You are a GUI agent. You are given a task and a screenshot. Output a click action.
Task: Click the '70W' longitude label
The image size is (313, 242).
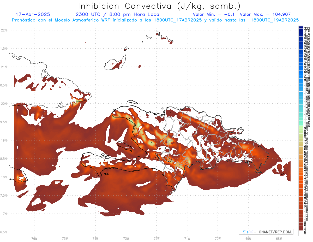218,238
